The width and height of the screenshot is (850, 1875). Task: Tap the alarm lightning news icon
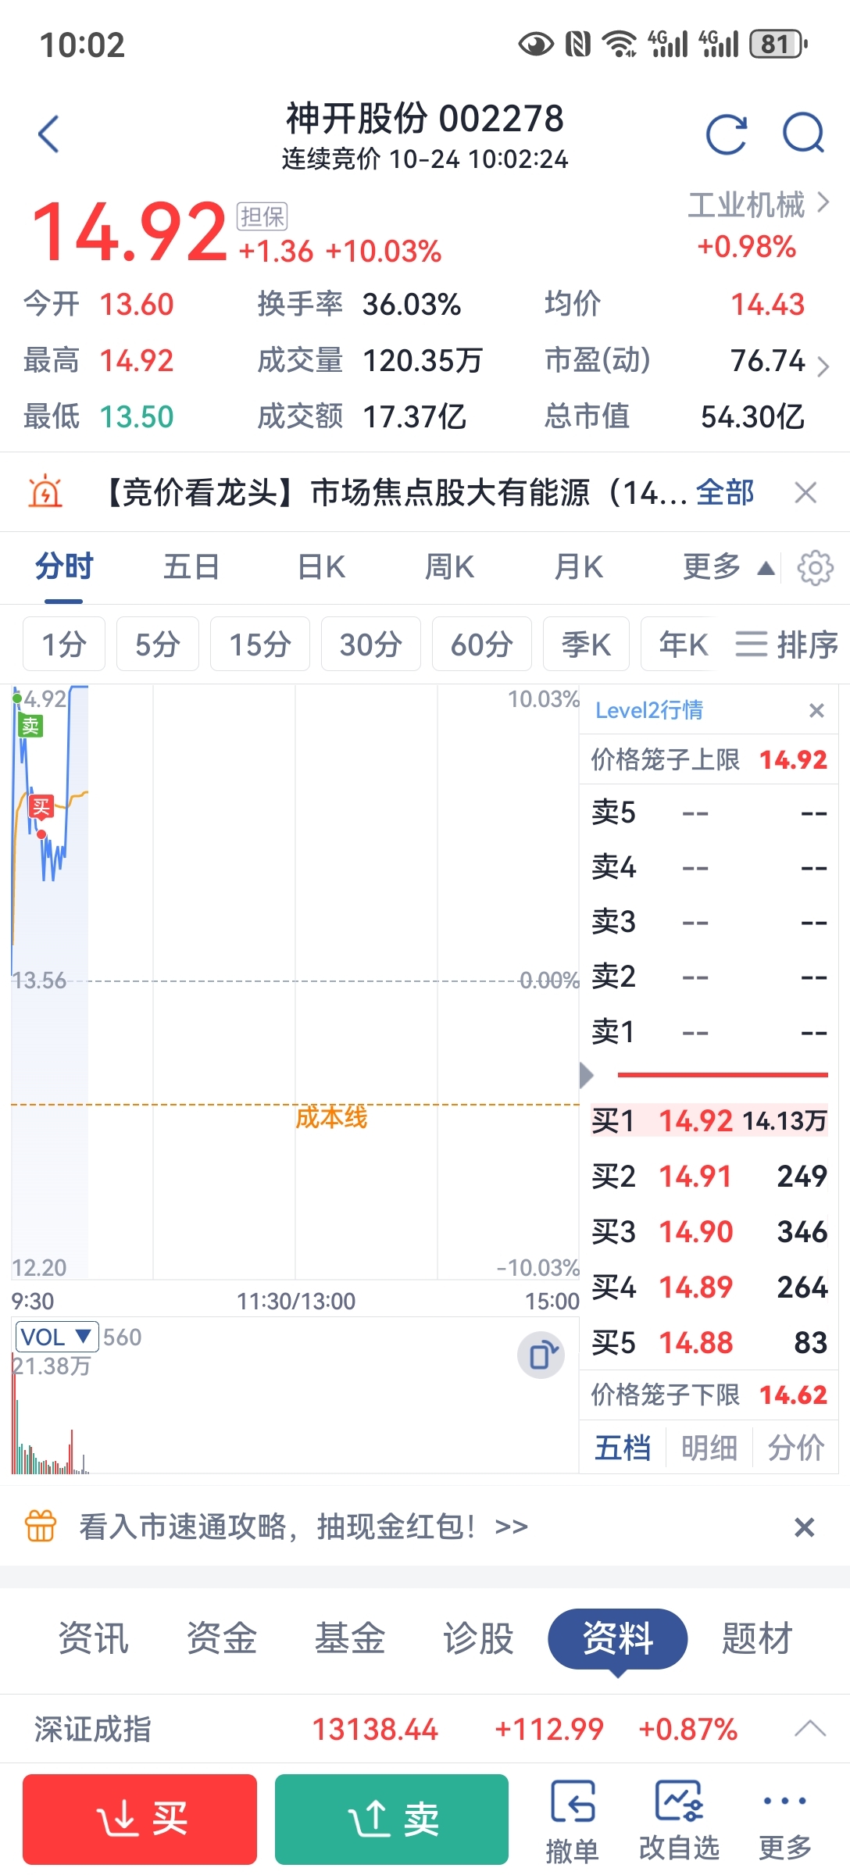pos(45,492)
